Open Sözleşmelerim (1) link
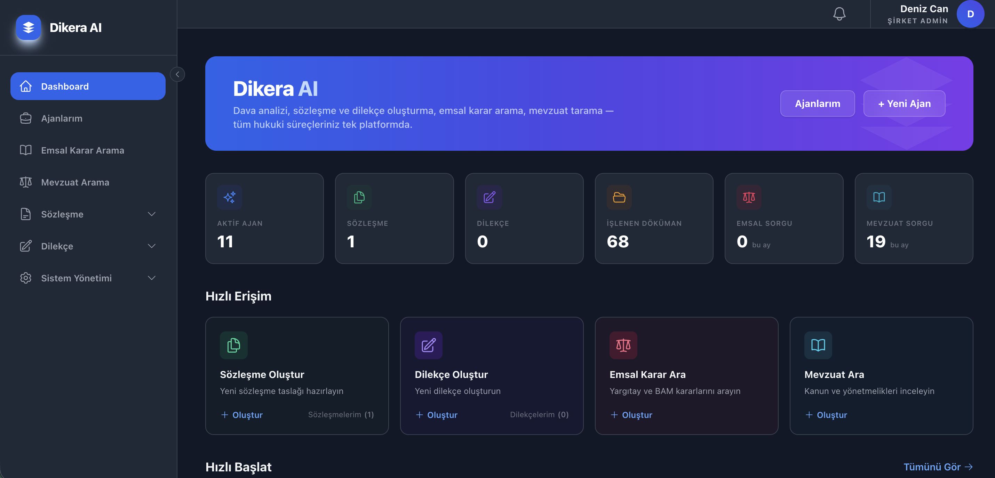The height and width of the screenshot is (478, 995). pyautogui.click(x=341, y=414)
